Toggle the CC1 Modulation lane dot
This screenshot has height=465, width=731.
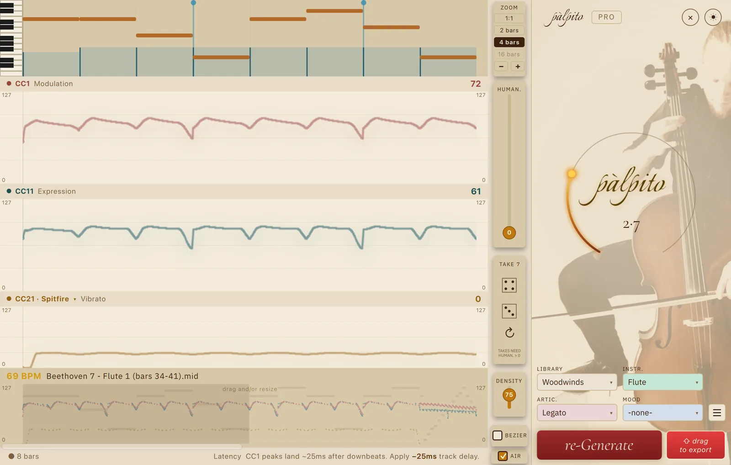9,84
